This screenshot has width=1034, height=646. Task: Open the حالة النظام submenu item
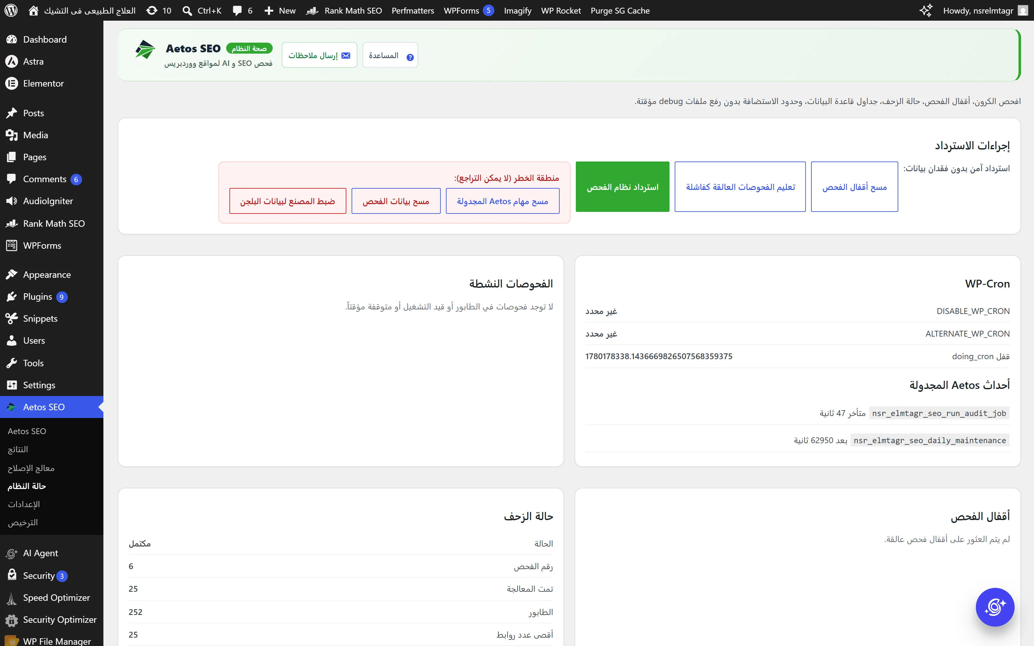pos(27,486)
